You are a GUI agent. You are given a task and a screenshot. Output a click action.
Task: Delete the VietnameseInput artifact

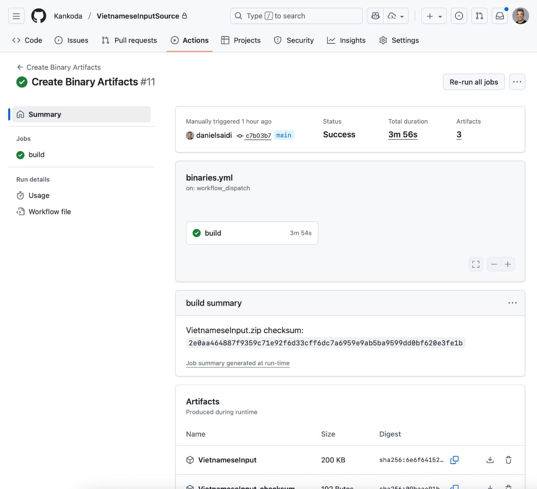508,460
